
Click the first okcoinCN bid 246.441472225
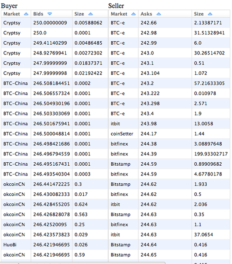tap(52, 184)
